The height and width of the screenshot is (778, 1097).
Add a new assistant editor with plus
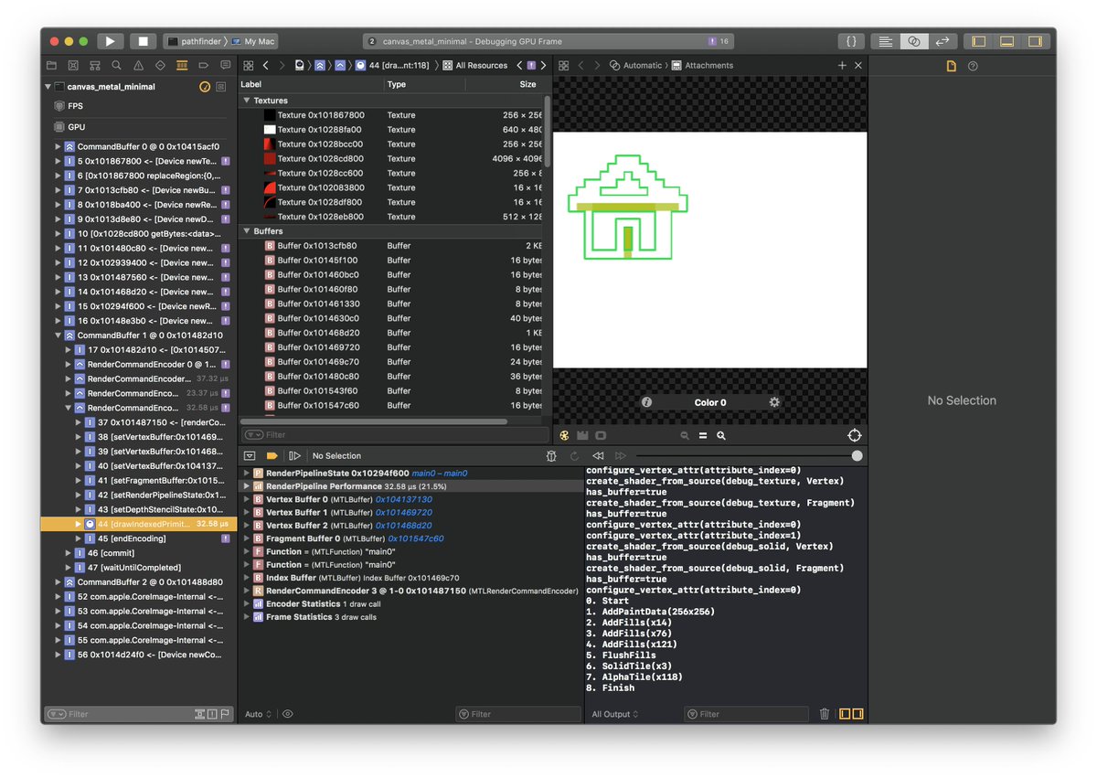pyautogui.click(x=842, y=66)
